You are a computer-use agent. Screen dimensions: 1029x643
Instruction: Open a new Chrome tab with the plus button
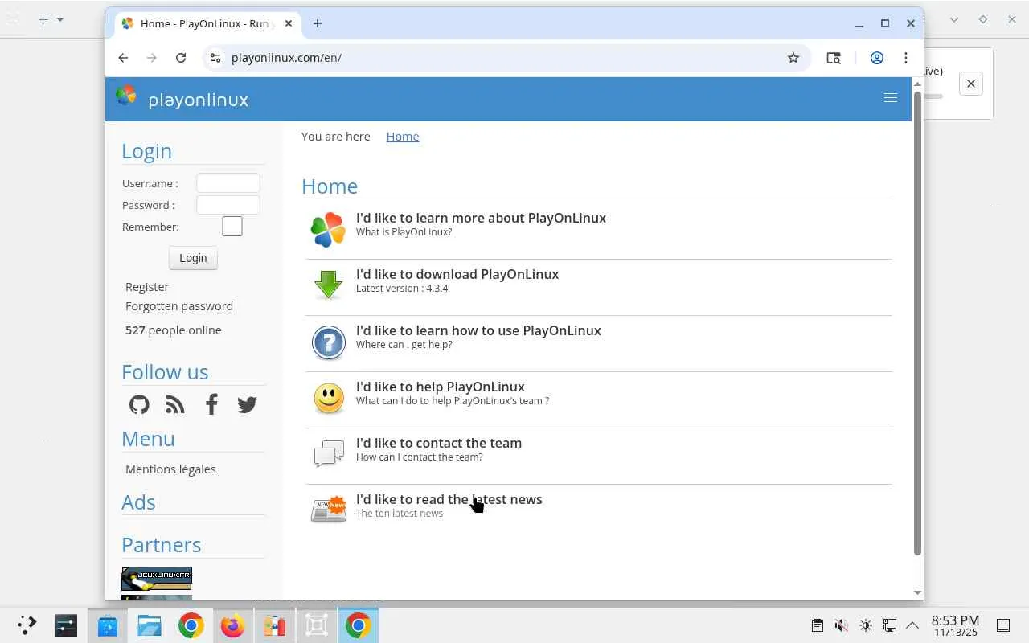(x=318, y=23)
